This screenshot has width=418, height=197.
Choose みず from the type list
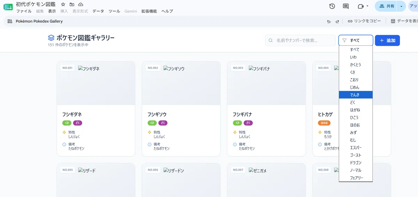click(x=356, y=132)
